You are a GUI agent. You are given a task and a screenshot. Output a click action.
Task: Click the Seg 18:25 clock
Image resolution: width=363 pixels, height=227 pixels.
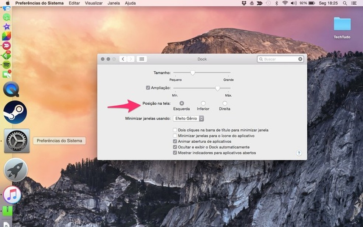(328, 3)
